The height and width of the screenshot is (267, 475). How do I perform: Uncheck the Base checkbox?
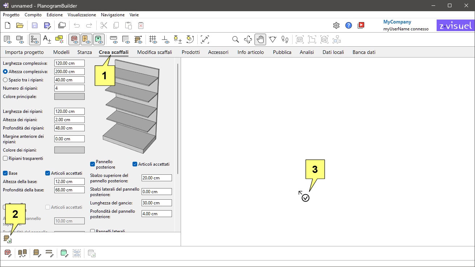pyautogui.click(x=5, y=173)
